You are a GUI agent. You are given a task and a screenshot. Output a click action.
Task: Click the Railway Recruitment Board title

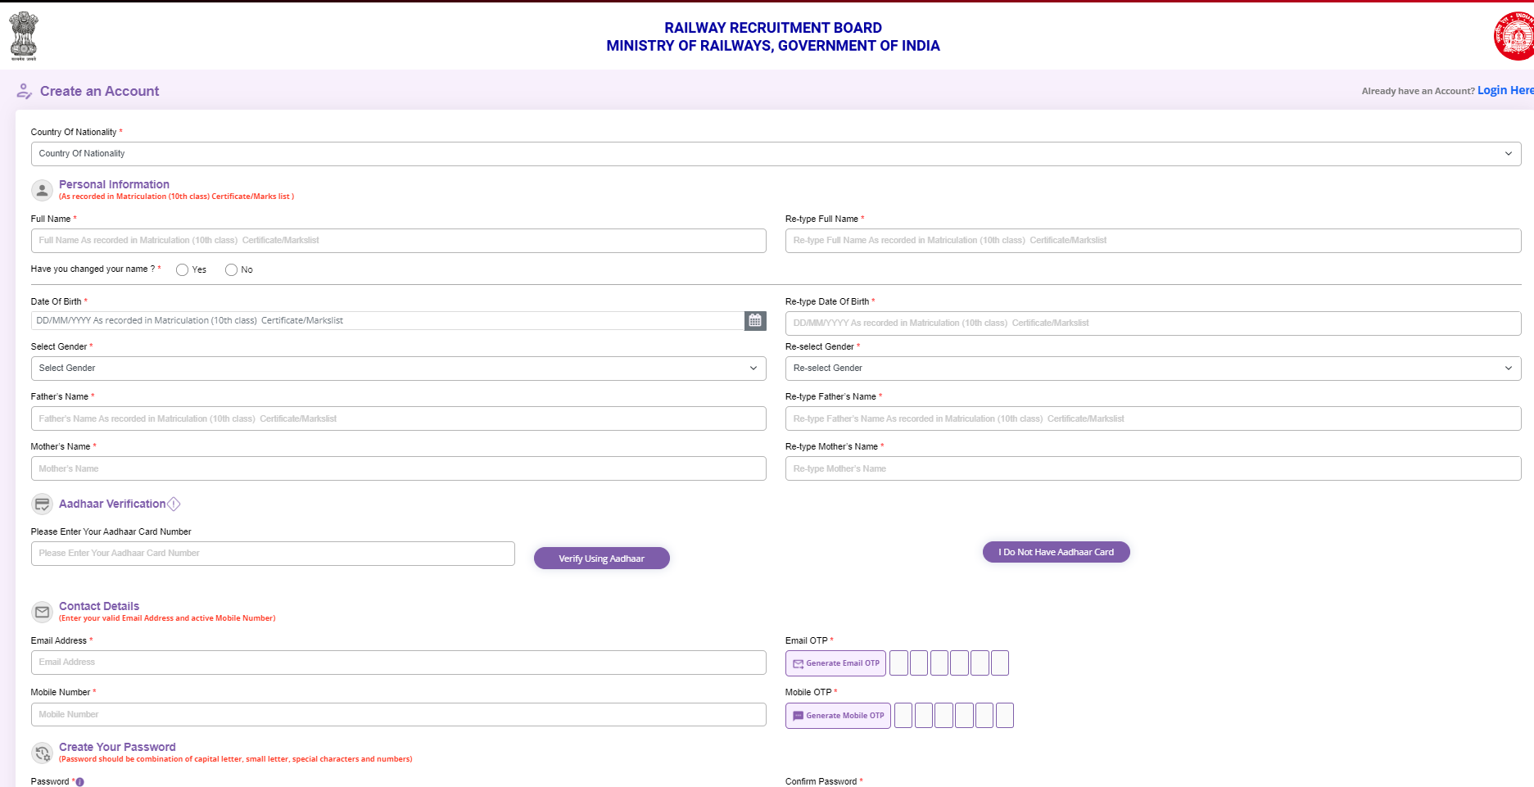[773, 28]
